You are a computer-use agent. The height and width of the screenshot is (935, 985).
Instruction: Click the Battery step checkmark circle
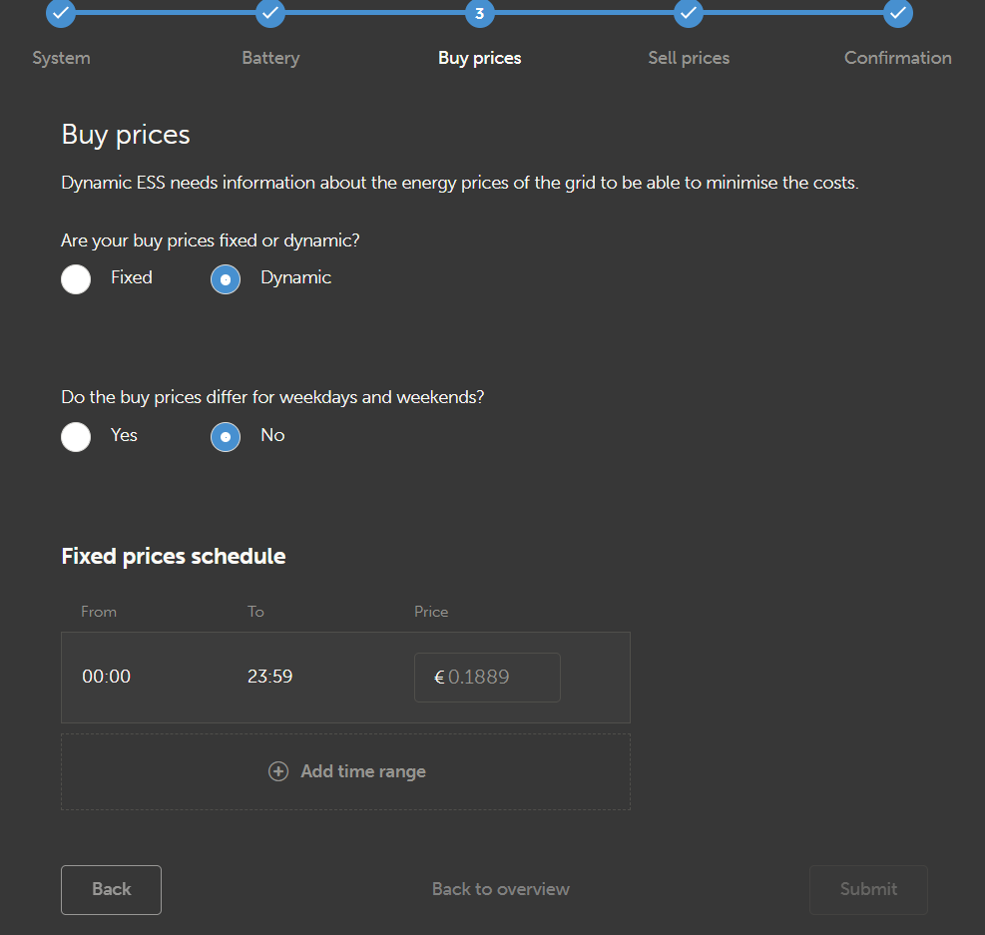pos(270,13)
